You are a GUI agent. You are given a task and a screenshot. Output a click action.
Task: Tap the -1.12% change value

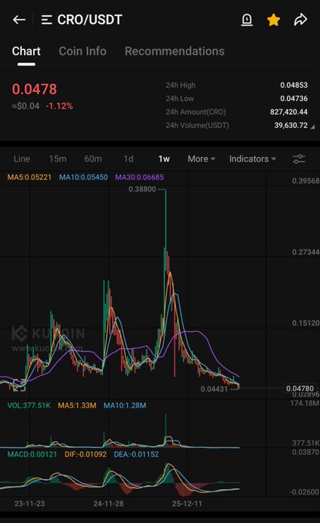59,106
